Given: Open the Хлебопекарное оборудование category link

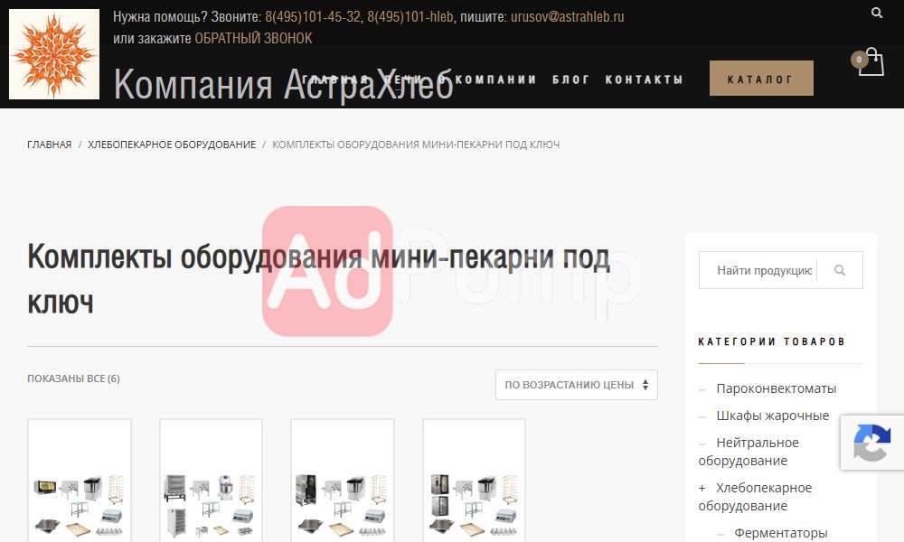Looking at the screenshot, I should click(x=755, y=497).
